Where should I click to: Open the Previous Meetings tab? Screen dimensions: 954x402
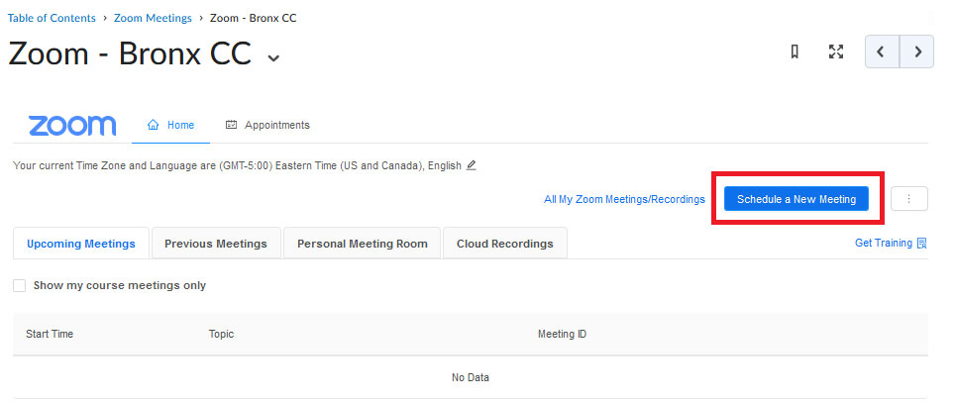[x=216, y=244]
